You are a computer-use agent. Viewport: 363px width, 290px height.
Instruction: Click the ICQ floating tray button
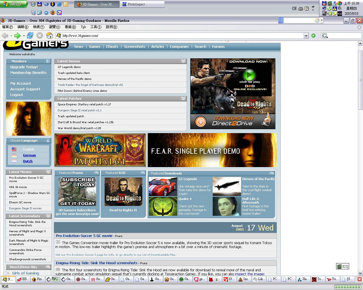click(342, 266)
